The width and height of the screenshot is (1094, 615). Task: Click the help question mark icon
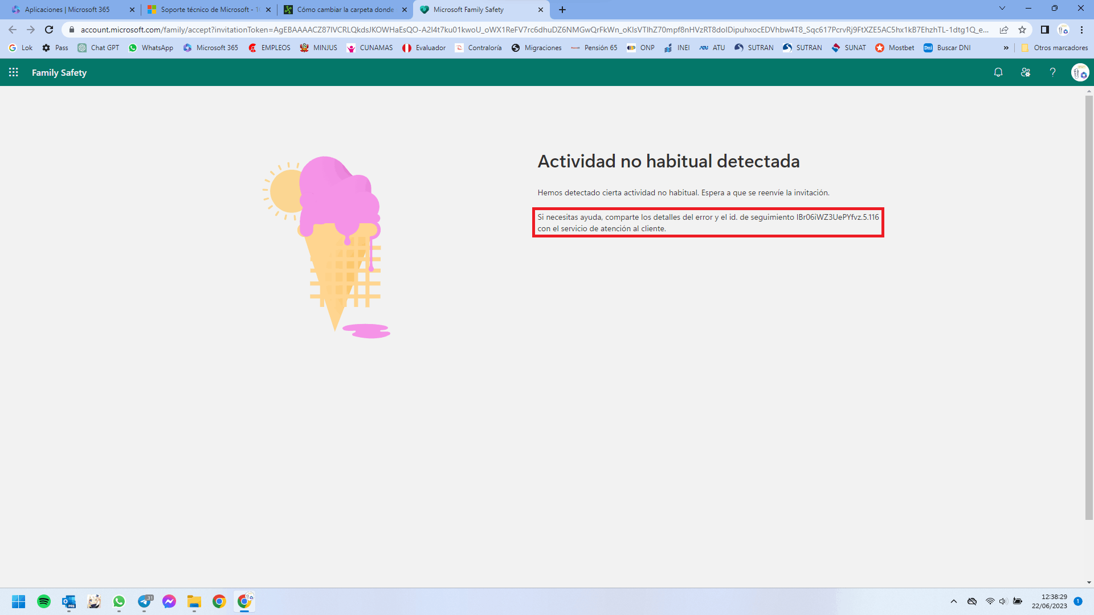tap(1052, 72)
